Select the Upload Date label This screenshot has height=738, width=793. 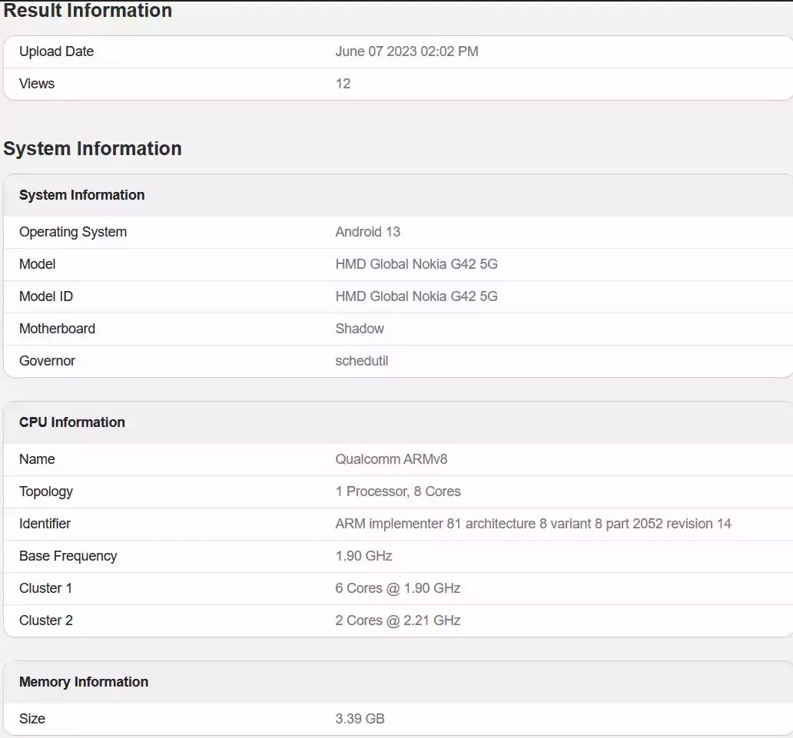click(57, 51)
